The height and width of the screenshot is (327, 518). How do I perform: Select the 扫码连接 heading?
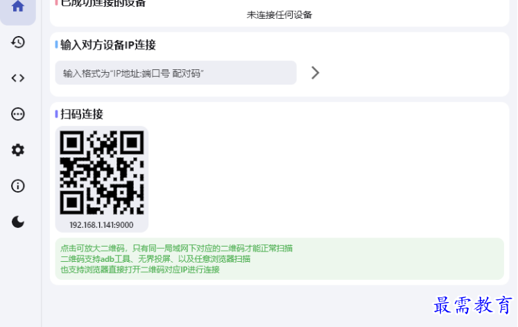(x=82, y=114)
